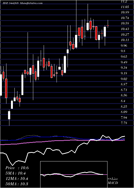Select the 10.11 price axis label

click(x=125, y=40)
